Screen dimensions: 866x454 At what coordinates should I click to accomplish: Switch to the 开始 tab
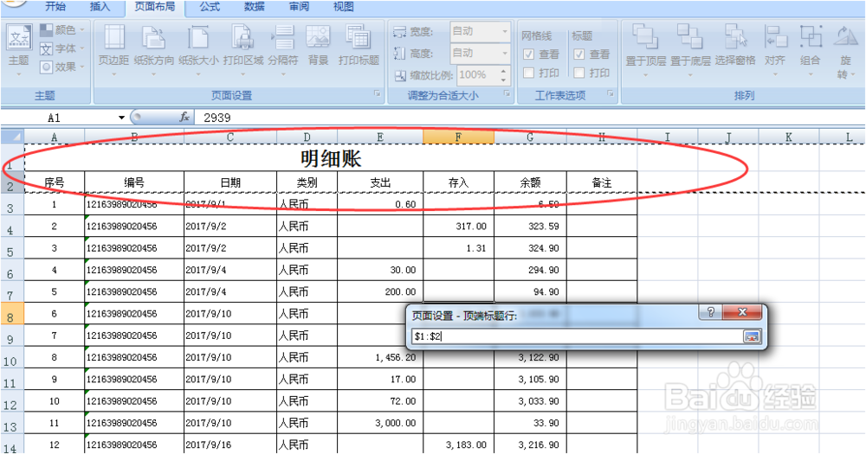(x=55, y=7)
